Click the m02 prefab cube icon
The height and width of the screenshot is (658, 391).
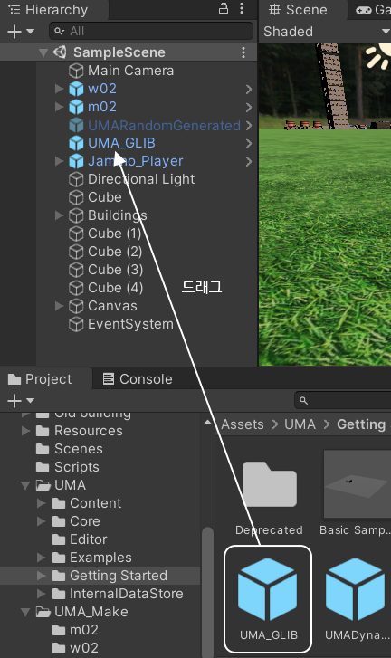pos(76,107)
